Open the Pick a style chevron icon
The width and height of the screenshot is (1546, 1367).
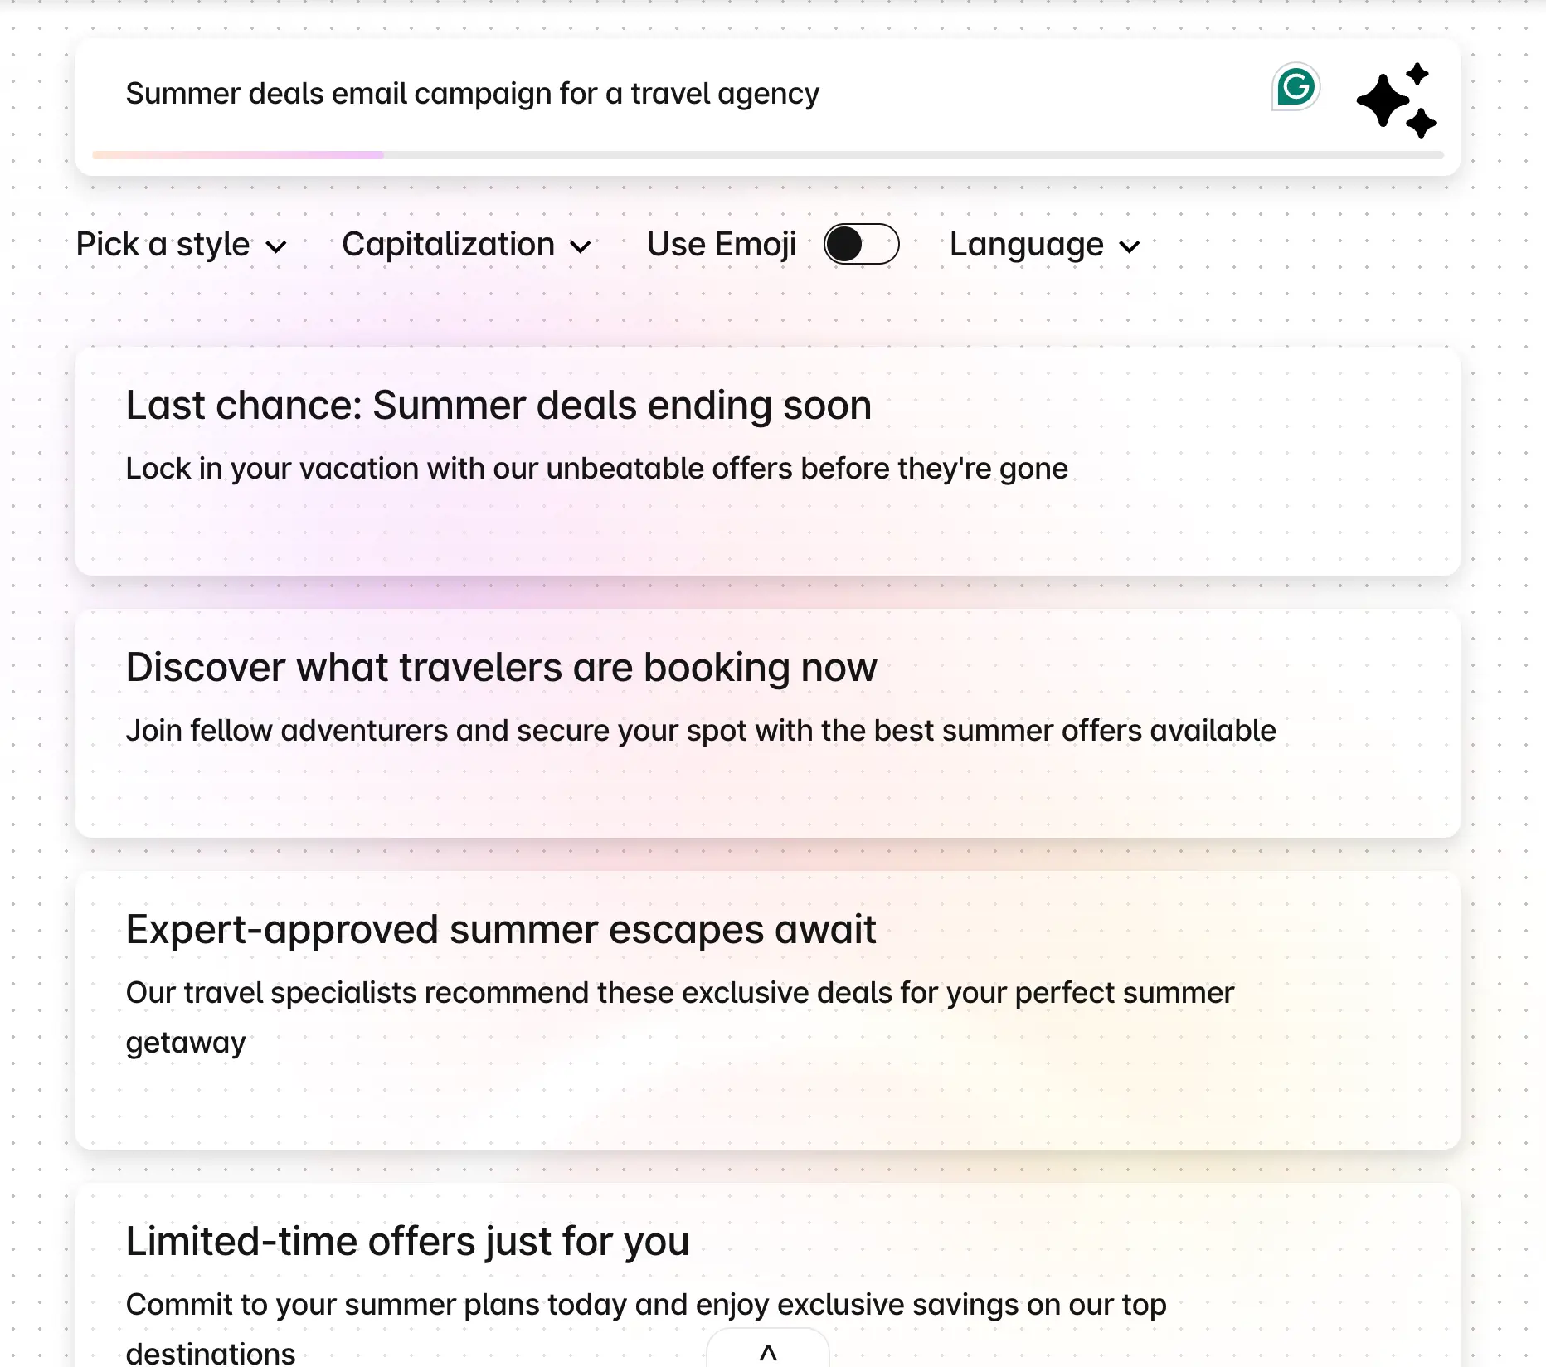click(x=277, y=246)
